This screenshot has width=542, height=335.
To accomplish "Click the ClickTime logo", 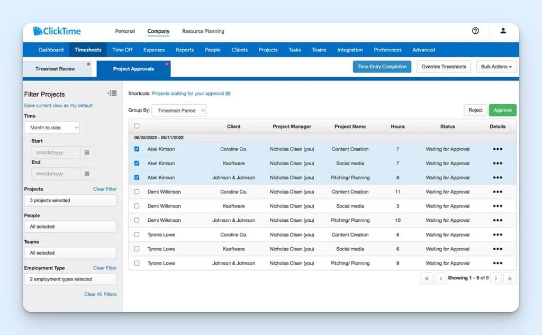I will (x=57, y=31).
